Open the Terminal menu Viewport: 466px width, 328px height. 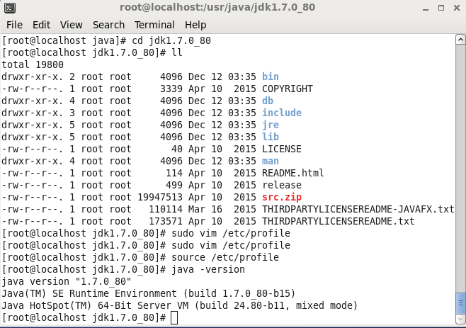tap(154, 25)
